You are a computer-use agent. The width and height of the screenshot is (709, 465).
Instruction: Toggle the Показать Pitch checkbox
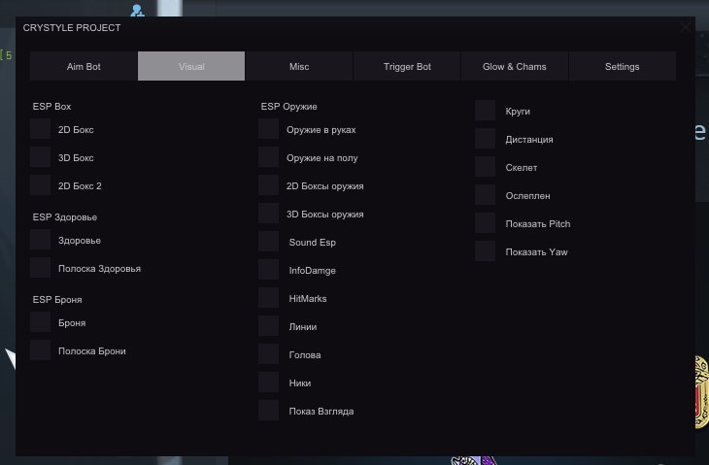coord(486,222)
